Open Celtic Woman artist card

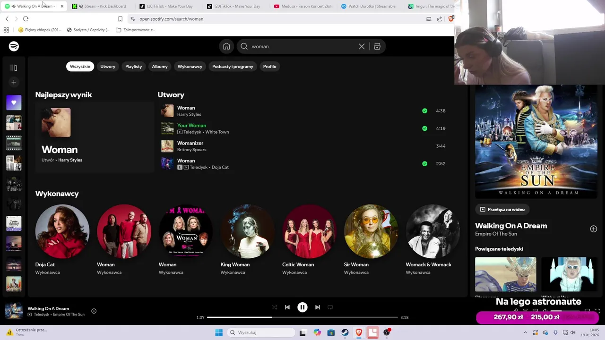pos(309,240)
